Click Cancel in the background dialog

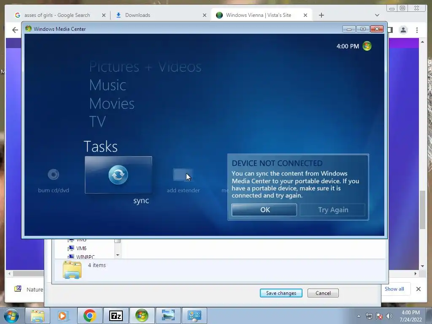click(323, 293)
